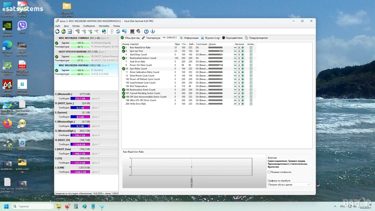The width and height of the screenshot is (375, 211).
Task: Toggle the active checkbox for Disk Temperature
Action: pyautogui.click(x=251, y=86)
